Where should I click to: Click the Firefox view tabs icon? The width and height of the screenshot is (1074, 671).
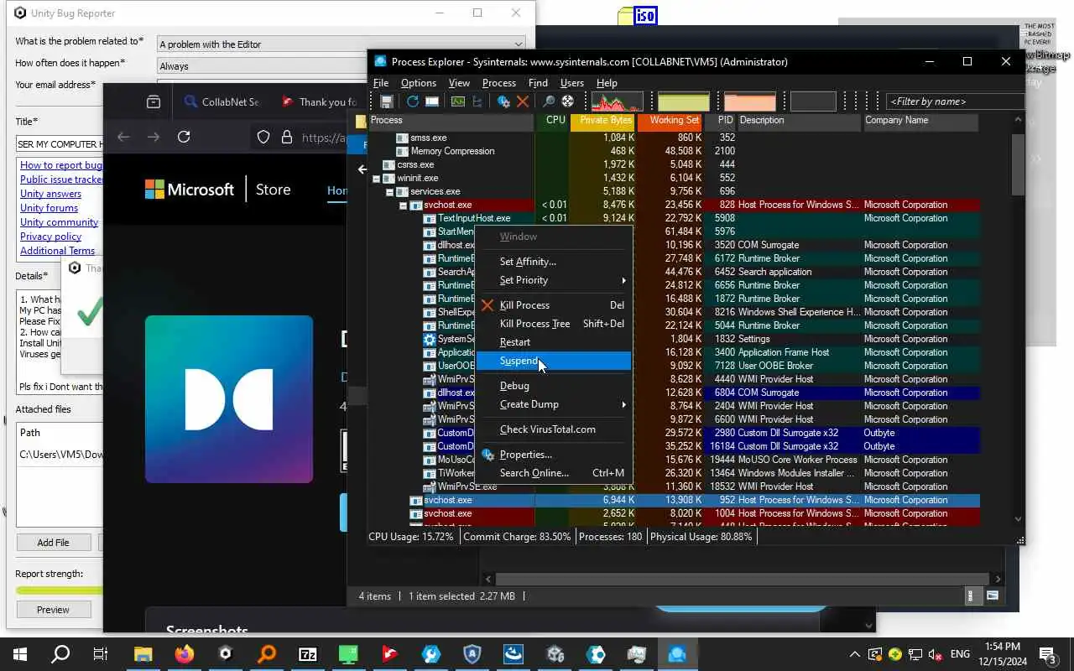[154, 101]
